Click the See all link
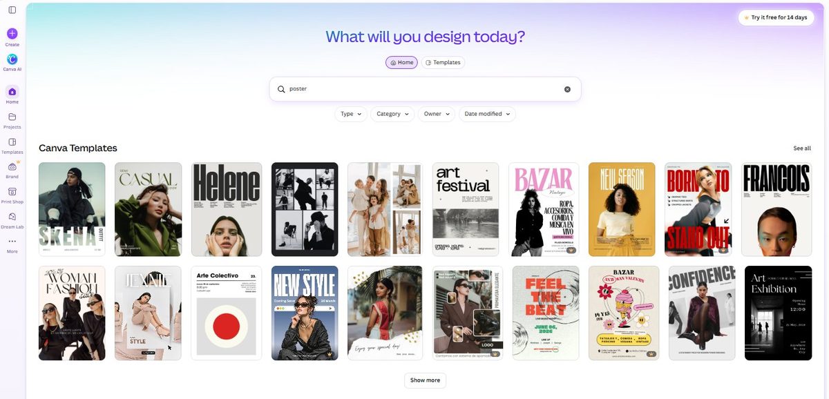829x399 pixels. pos(802,148)
